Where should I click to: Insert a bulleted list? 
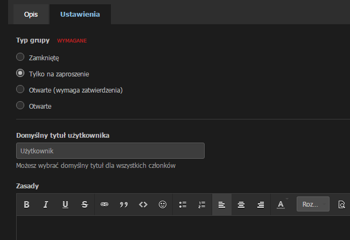[183, 204]
